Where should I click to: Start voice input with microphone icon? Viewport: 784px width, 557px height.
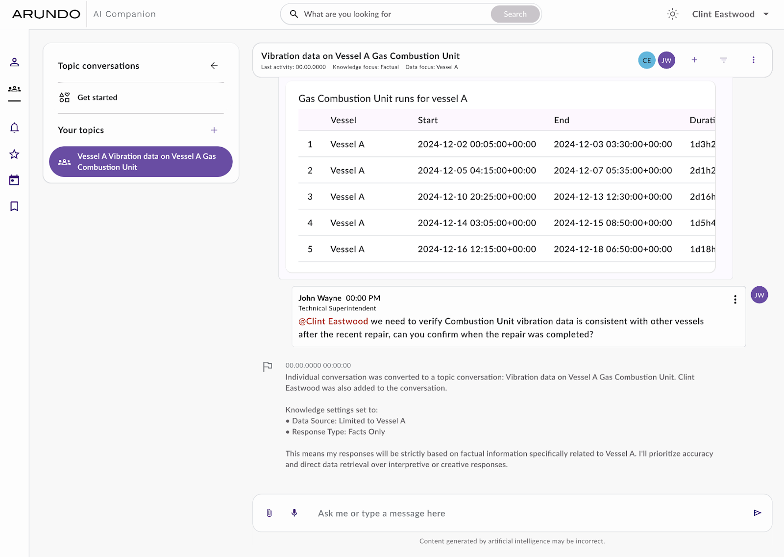coord(294,513)
